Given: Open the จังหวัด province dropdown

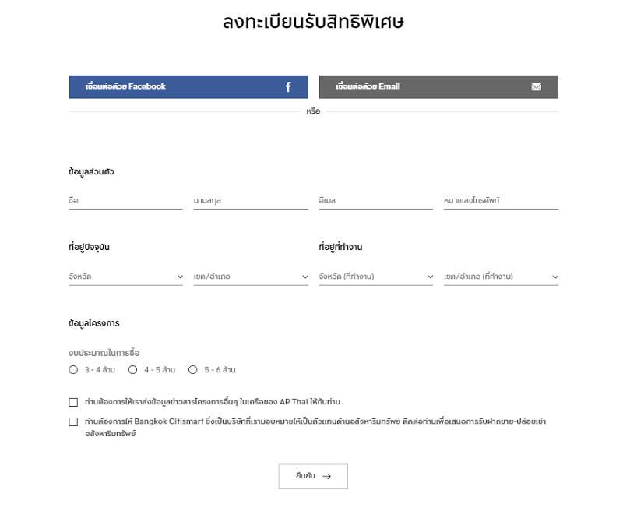Looking at the screenshot, I should click(x=125, y=277).
